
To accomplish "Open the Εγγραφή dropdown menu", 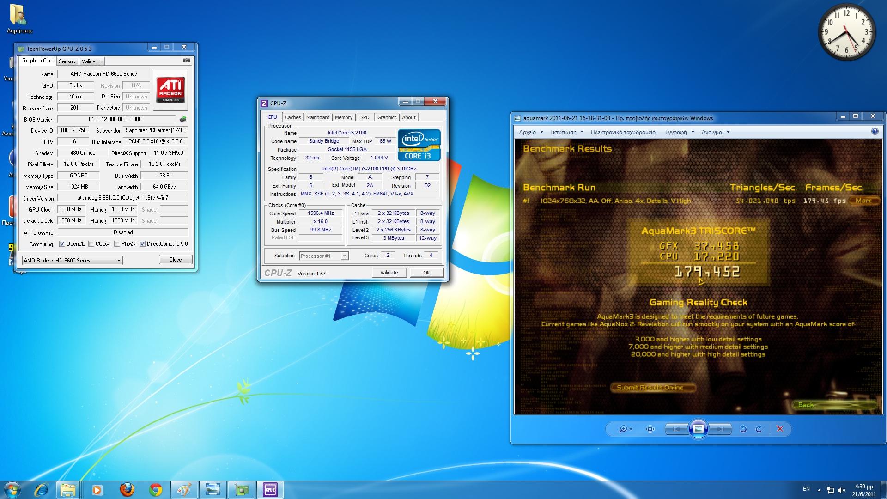I will [x=680, y=132].
